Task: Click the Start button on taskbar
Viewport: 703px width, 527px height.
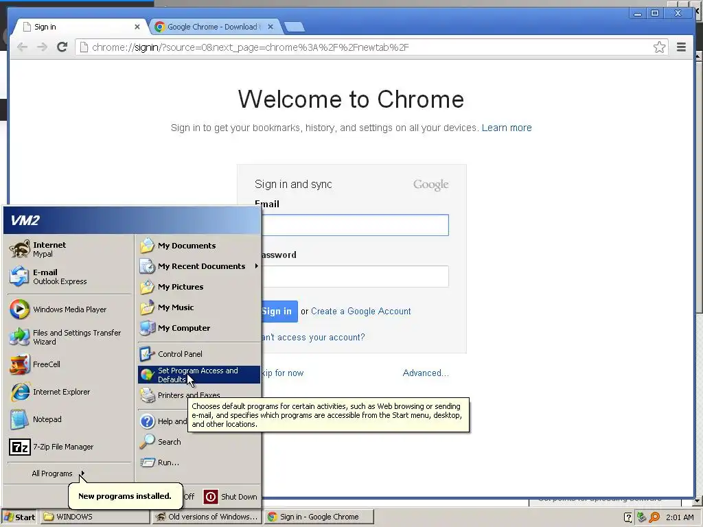Action: pyautogui.click(x=20, y=517)
